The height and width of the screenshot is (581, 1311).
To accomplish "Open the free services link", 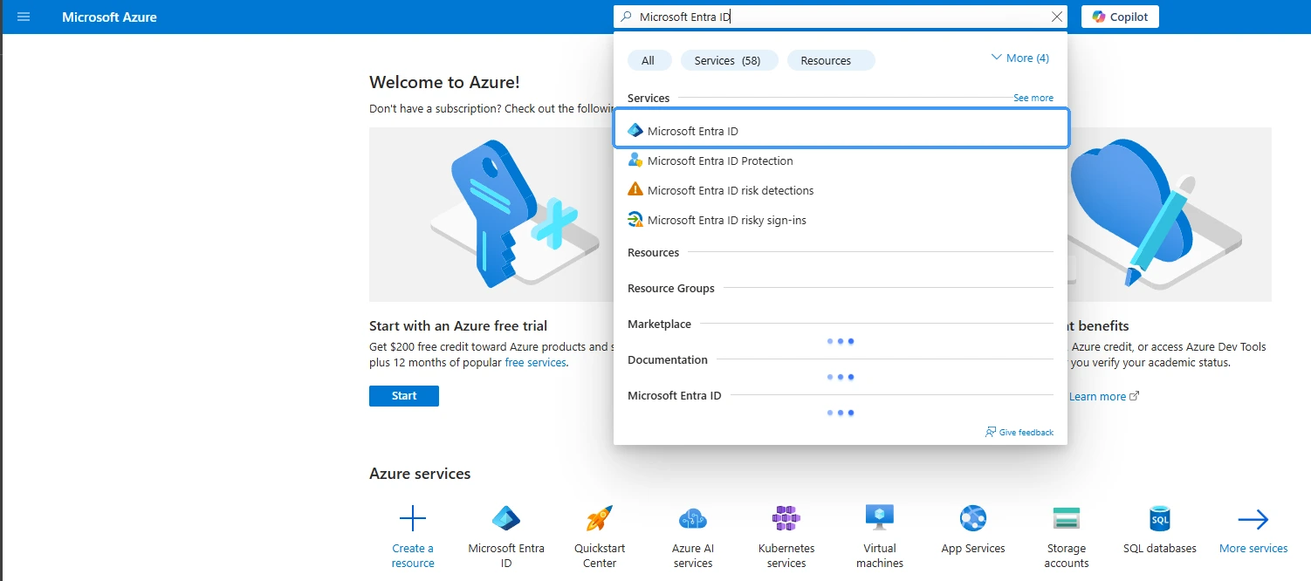I will 536,362.
